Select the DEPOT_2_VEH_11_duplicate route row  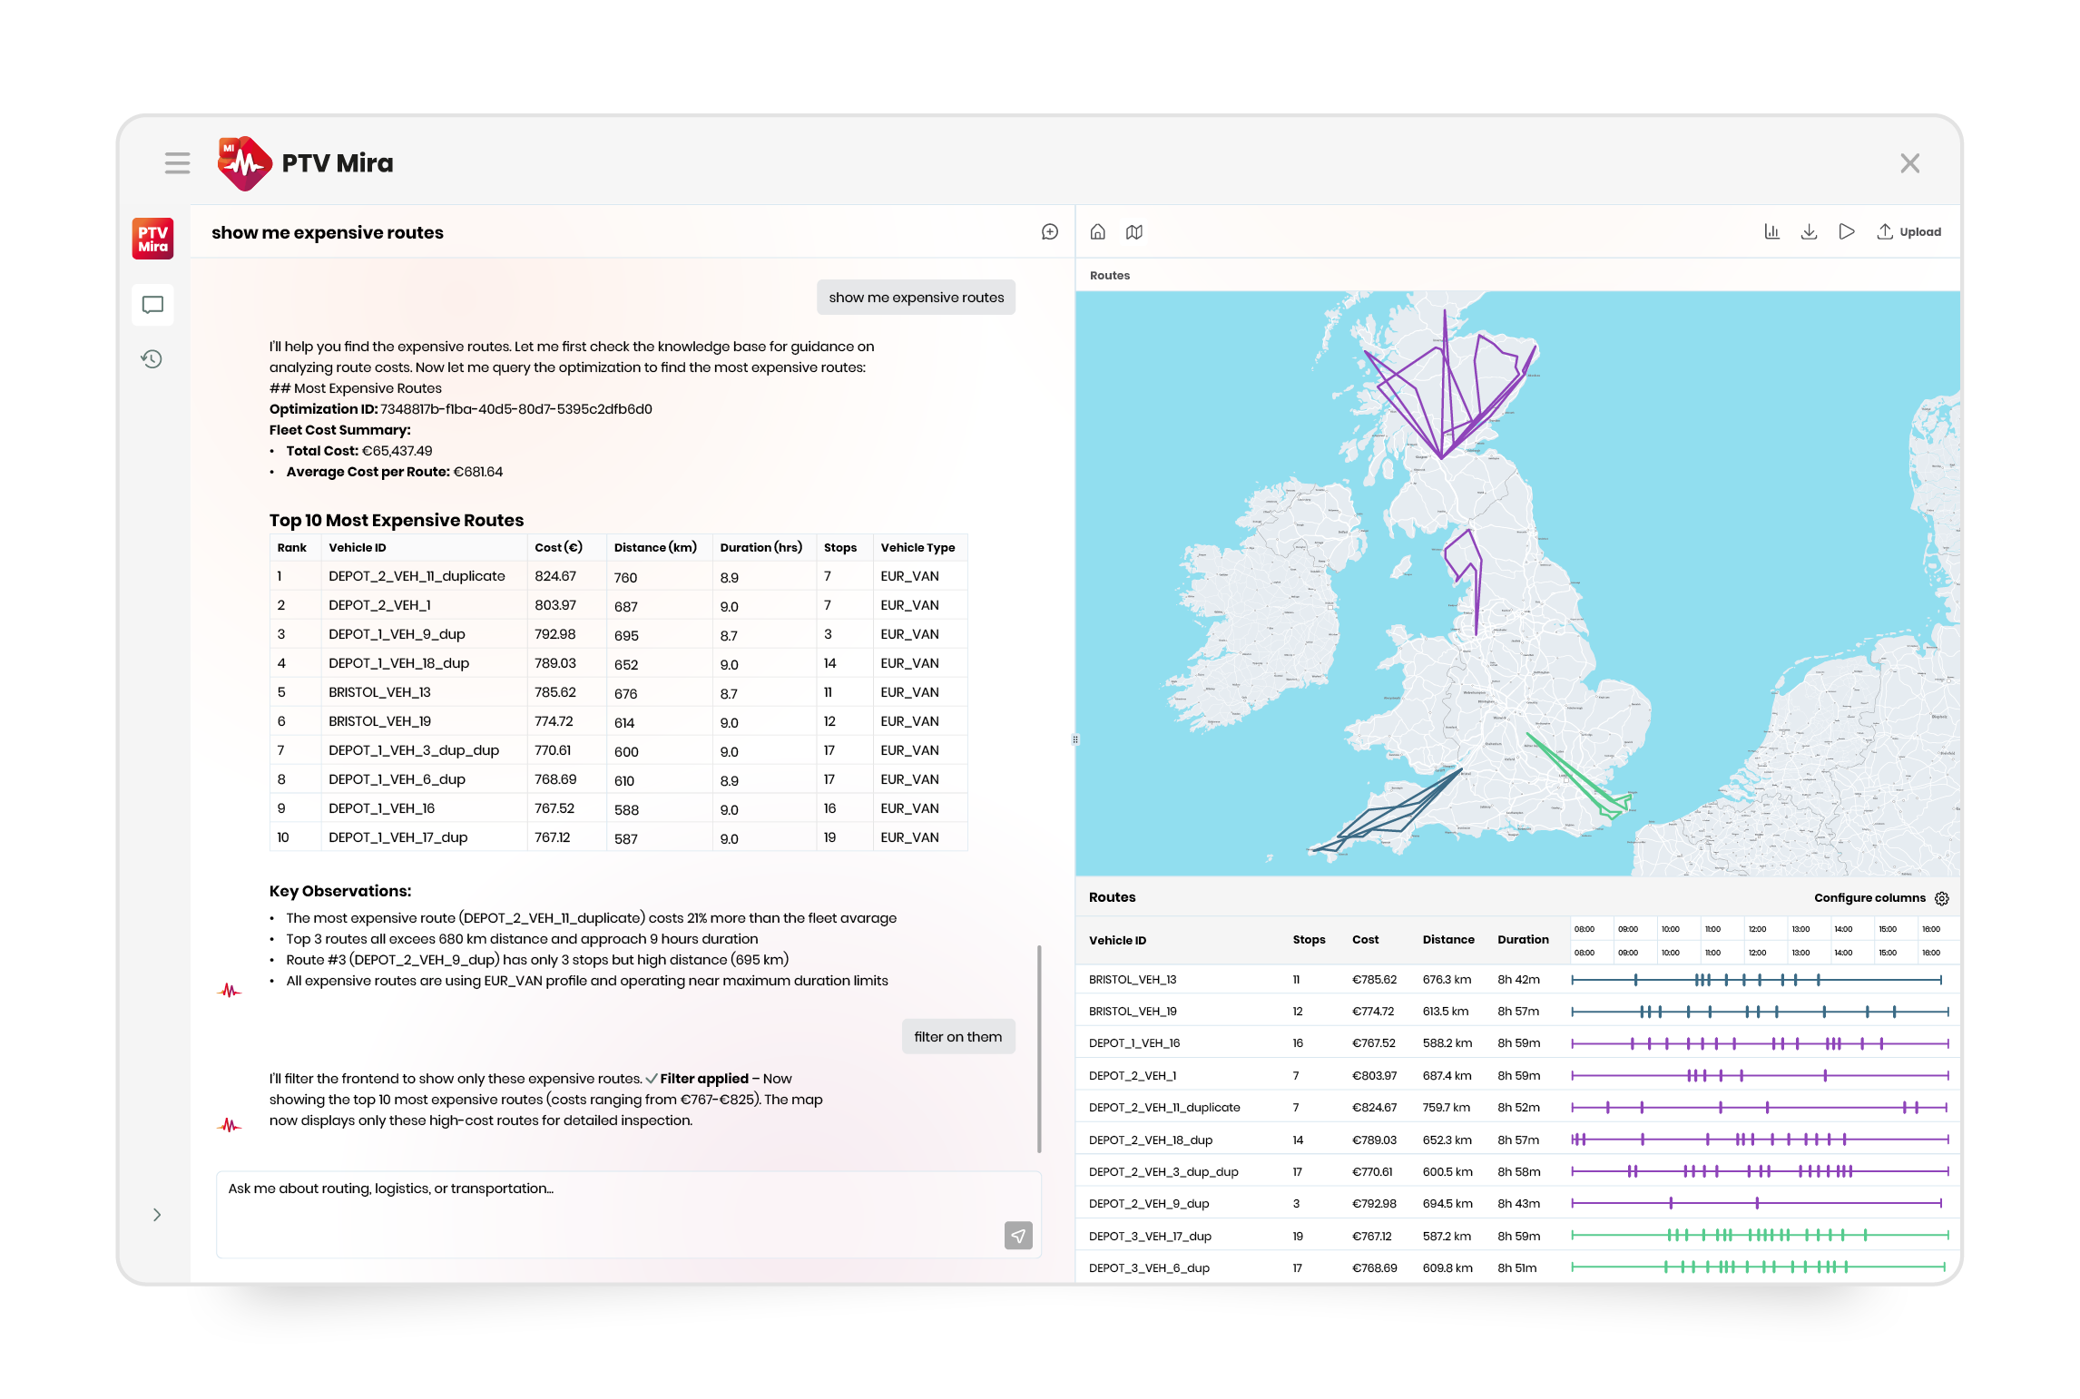(1164, 1108)
